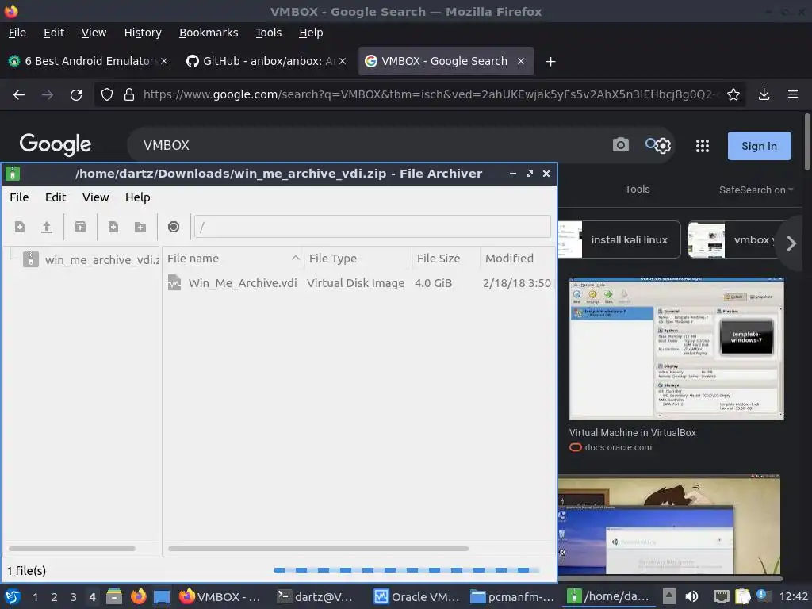Select the install kali linux suggestion chip
812x609 pixels.
(x=619, y=239)
